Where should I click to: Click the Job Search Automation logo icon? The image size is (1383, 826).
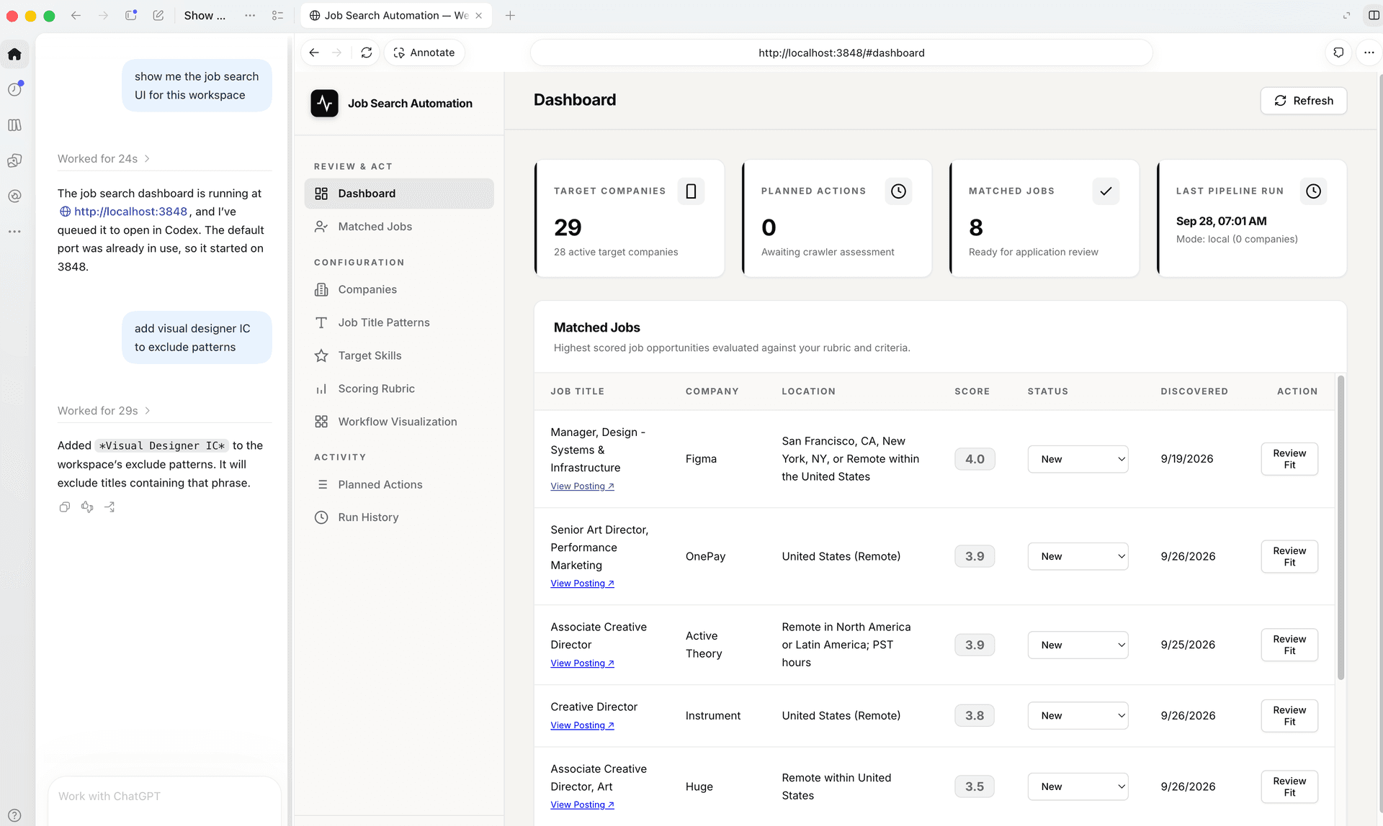click(324, 103)
